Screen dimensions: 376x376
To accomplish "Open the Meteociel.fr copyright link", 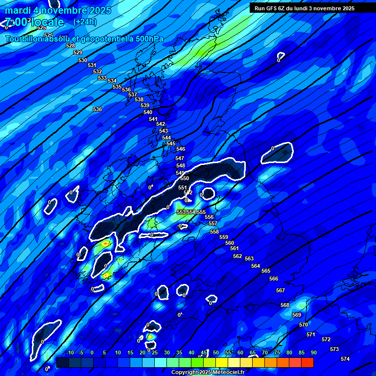I will (208, 373).
